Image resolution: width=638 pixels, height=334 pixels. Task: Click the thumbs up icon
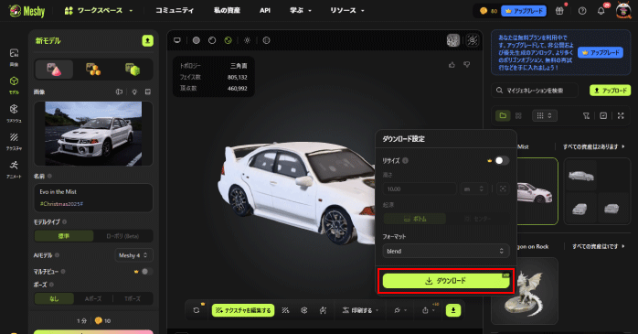tap(452, 65)
